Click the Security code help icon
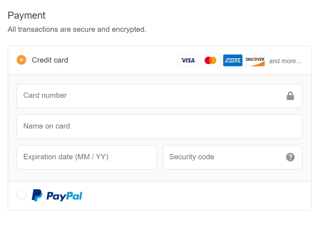 [x=290, y=157]
